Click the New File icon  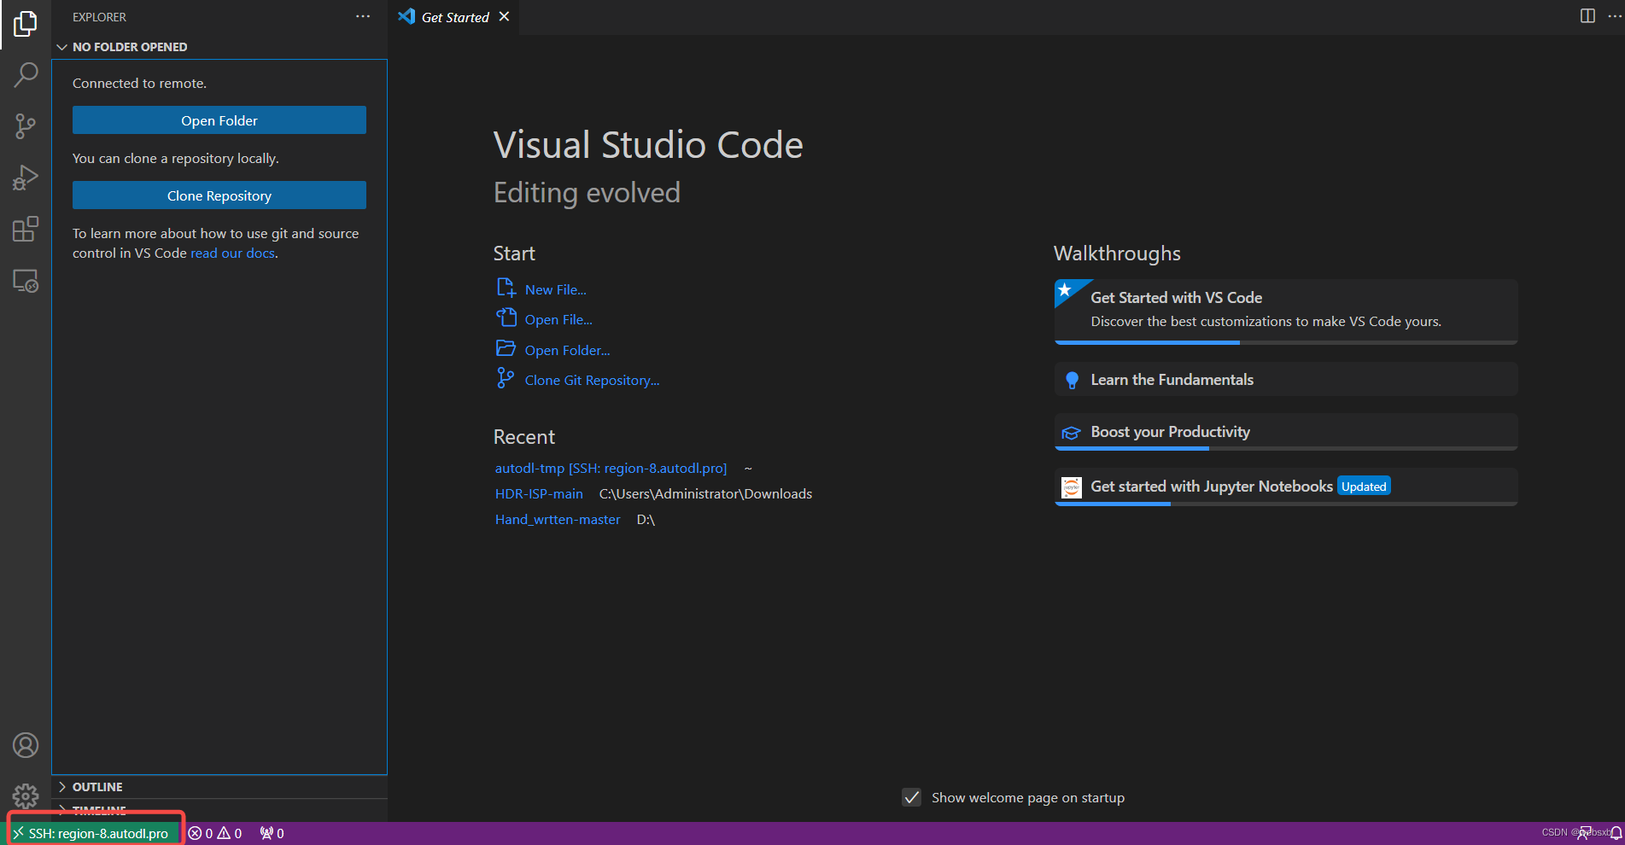point(506,288)
